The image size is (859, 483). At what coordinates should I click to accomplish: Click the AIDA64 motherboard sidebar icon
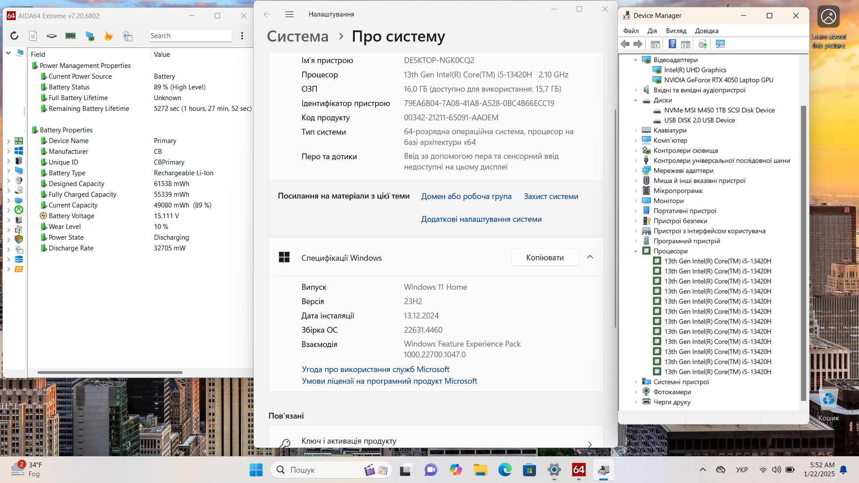[19, 141]
